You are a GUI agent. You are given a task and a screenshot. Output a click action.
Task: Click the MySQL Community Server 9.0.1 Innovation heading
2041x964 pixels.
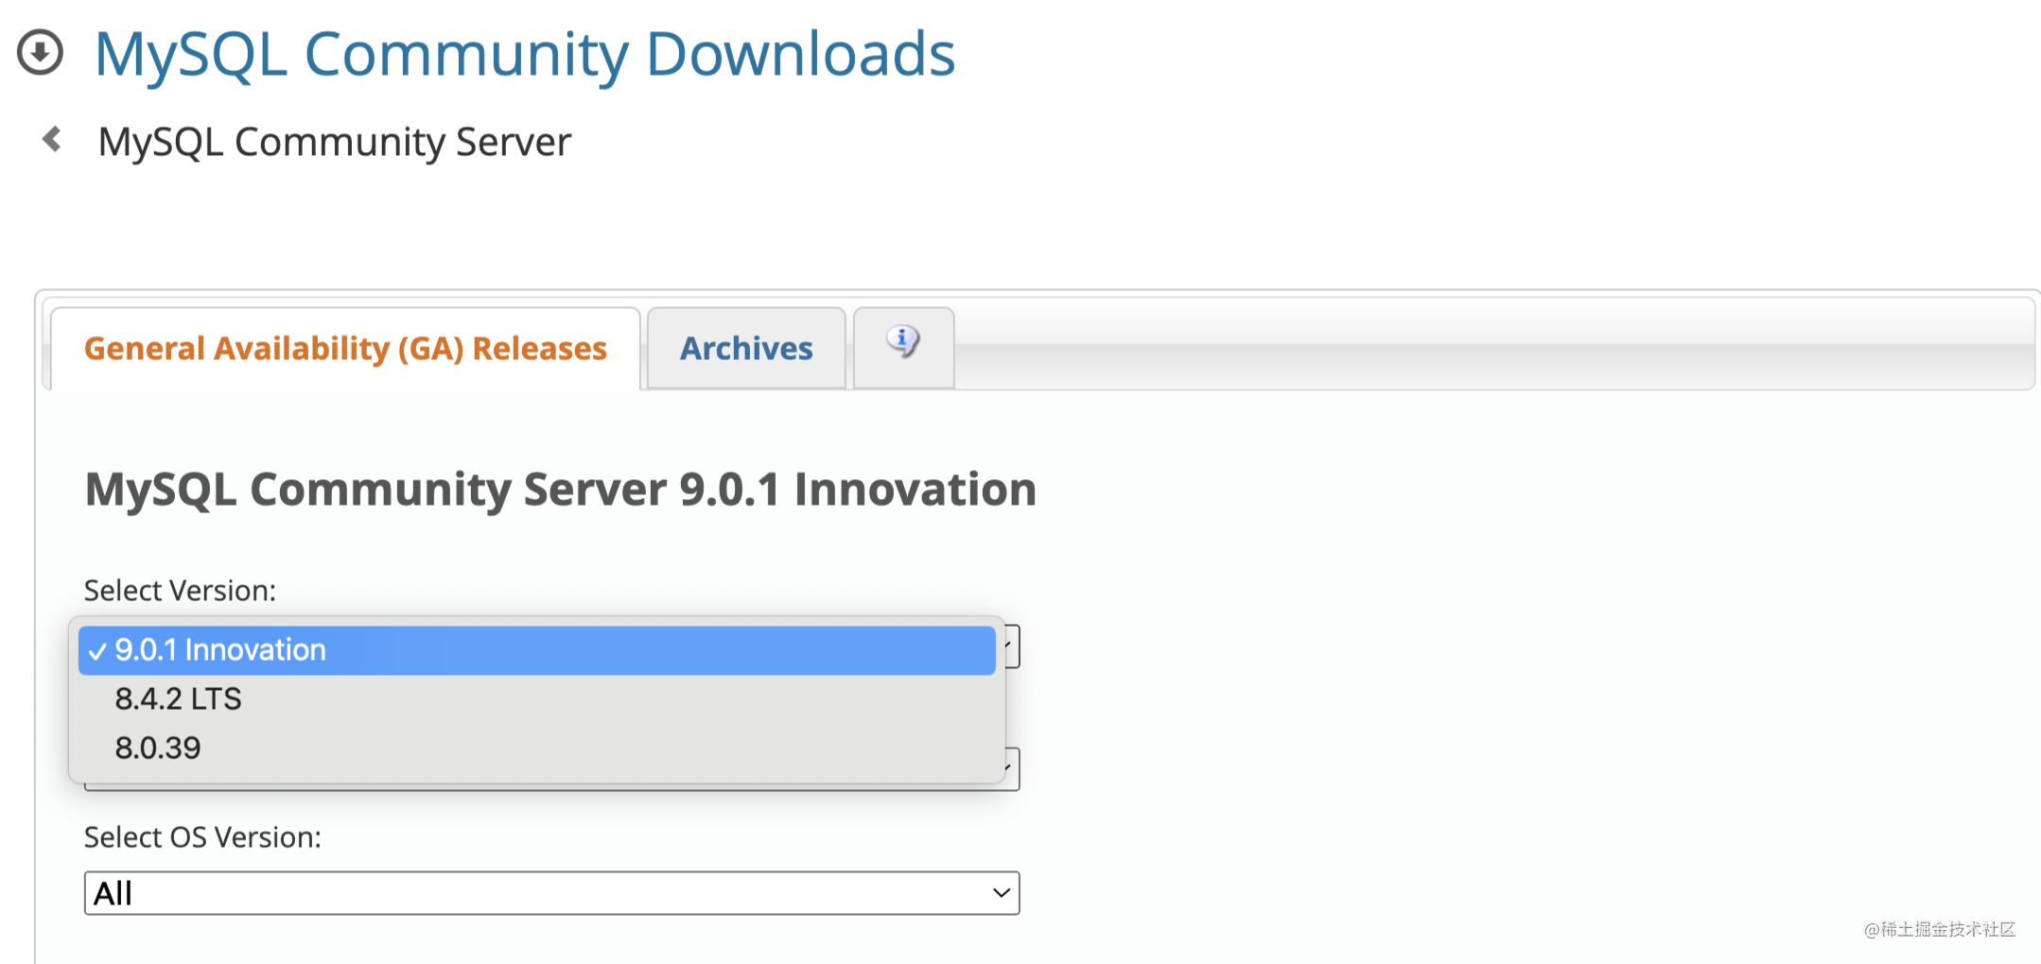click(560, 490)
